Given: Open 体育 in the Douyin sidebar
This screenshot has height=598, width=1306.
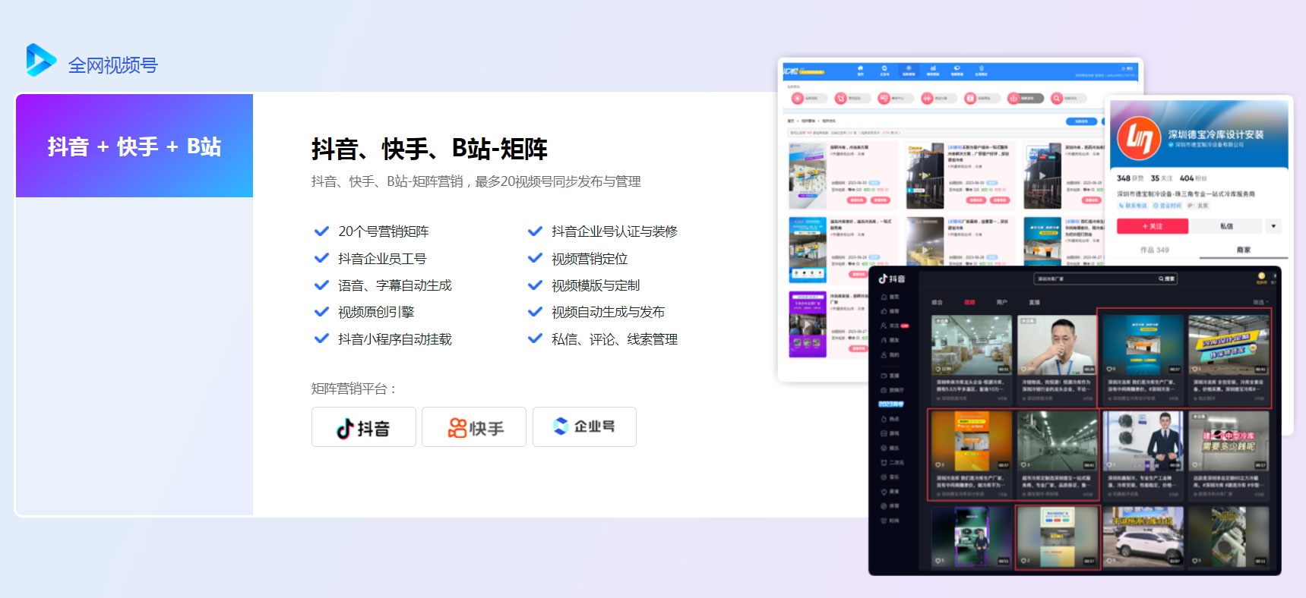Looking at the screenshot, I should click(x=890, y=506).
